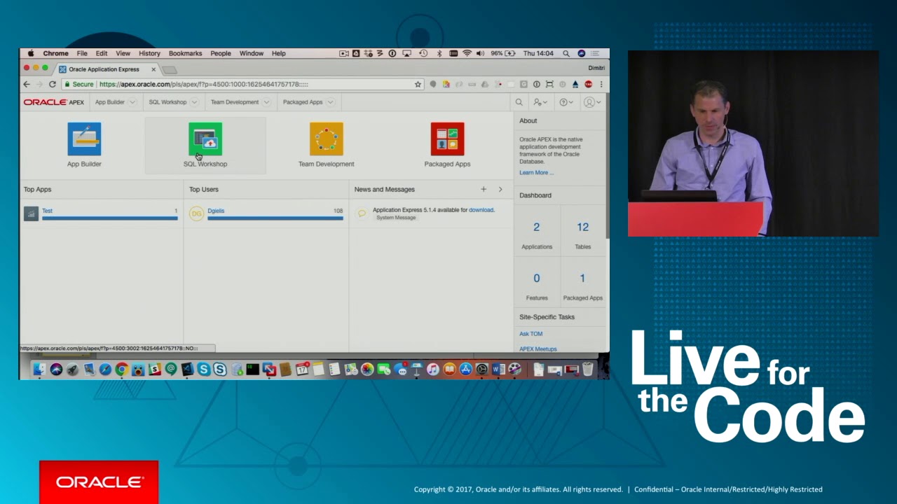Screen dimensions: 897x504
Task: Launch Safari from the Dock
Action: click(105, 370)
